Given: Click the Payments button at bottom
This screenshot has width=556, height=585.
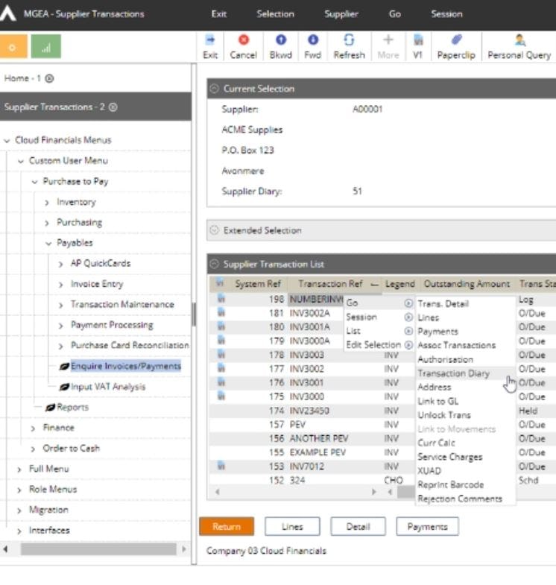Looking at the screenshot, I should coord(427,526).
